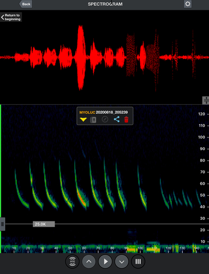Click the 25.0K frequency marker label
209x274 pixels.
point(44,224)
